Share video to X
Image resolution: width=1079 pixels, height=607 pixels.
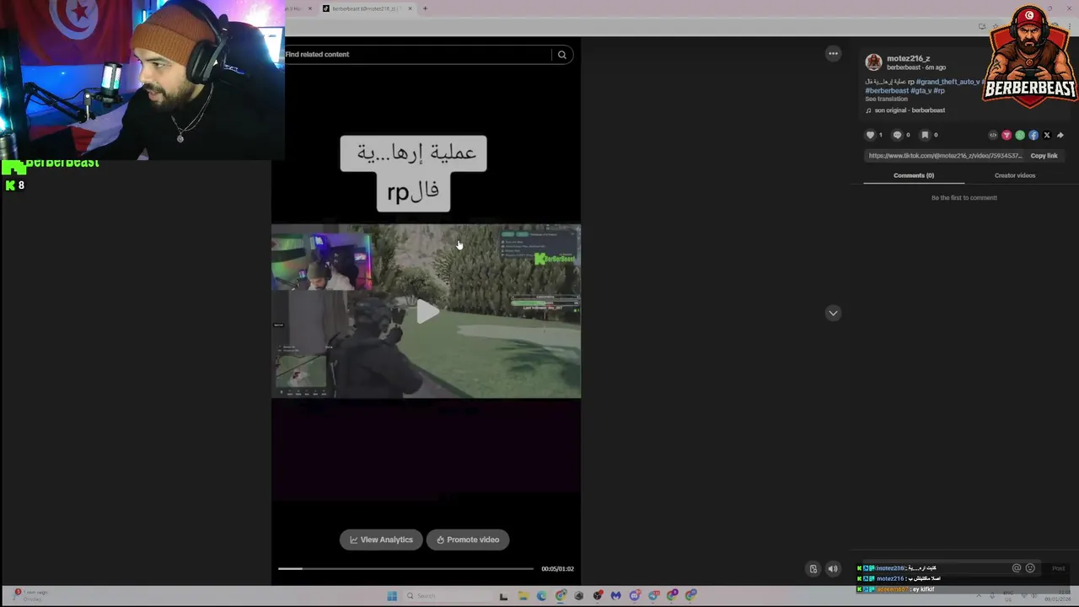pos(1047,135)
